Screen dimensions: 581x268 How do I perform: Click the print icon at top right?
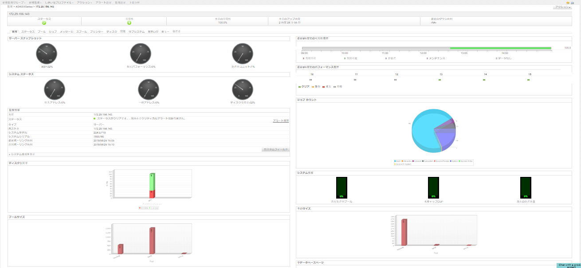coord(573,3)
